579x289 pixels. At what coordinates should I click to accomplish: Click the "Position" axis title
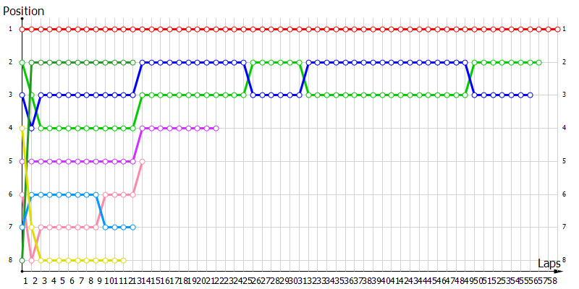point(24,11)
